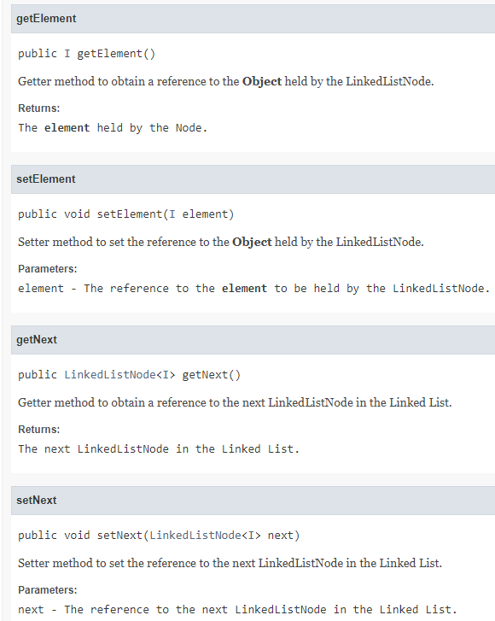Click the Parameters label under setNext
The image size is (495, 621).
(48, 590)
